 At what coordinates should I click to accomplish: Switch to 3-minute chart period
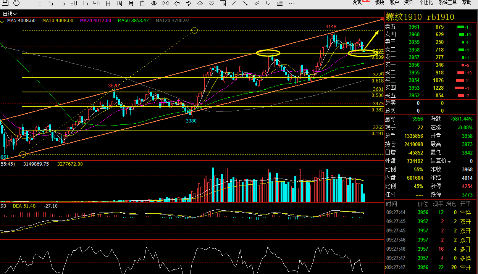pyautogui.click(x=39, y=3)
